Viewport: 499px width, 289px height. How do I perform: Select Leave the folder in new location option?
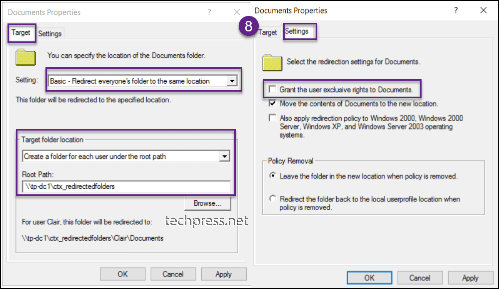coord(273,175)
